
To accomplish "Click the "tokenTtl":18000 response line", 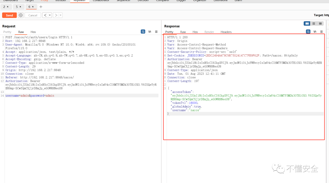I will click(x=184, y=103).
